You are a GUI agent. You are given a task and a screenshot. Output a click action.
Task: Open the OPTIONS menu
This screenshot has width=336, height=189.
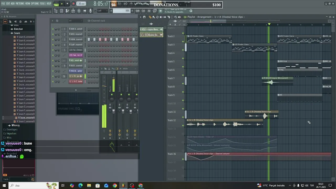tap(35, 4)
